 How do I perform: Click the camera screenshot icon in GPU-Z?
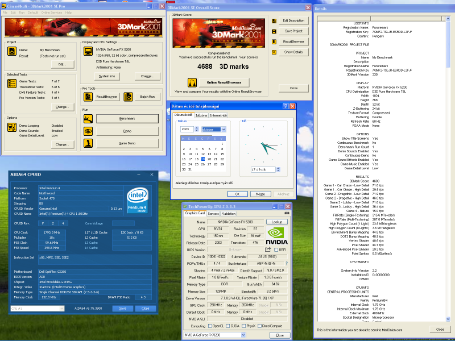(287, 213)
